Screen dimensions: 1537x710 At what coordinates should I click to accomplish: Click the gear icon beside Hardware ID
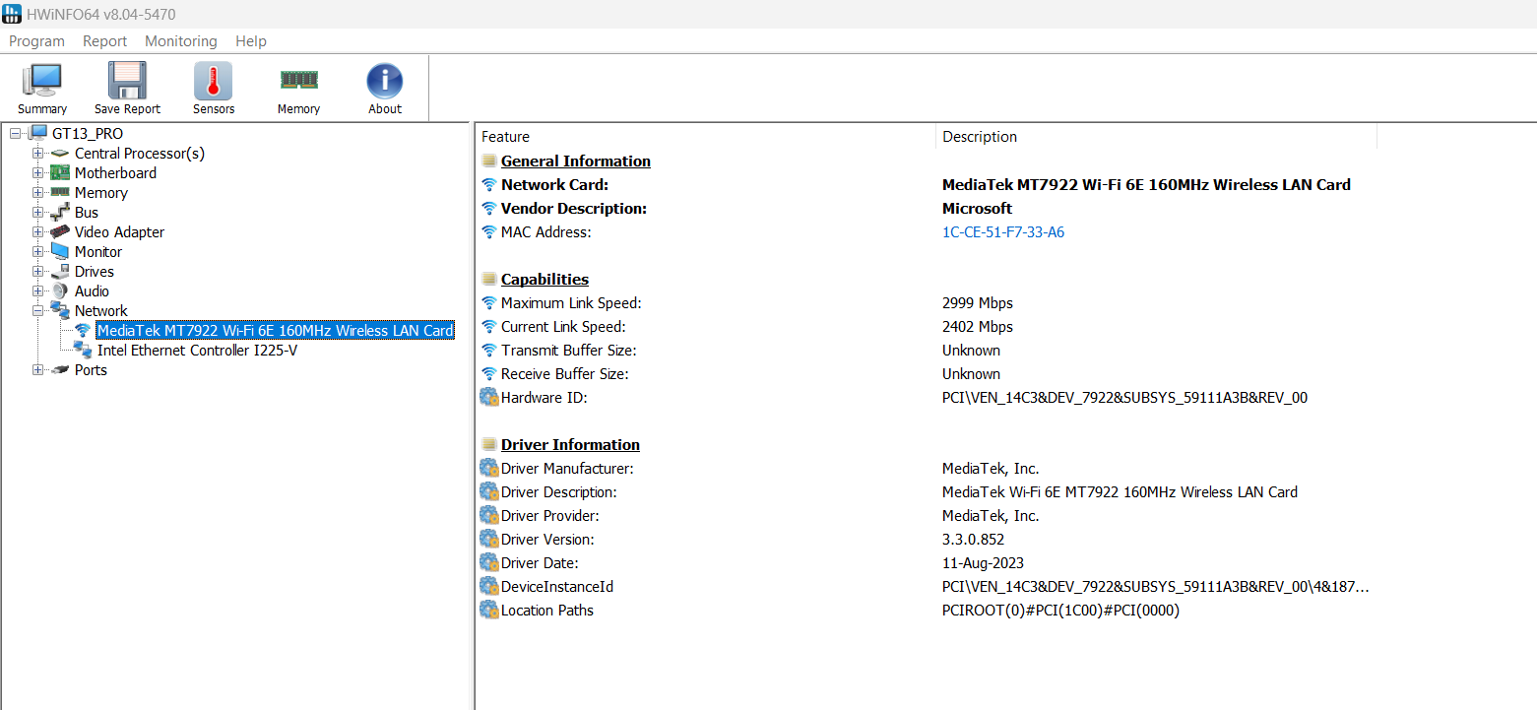pyautogui.click(x=489, y=398)
